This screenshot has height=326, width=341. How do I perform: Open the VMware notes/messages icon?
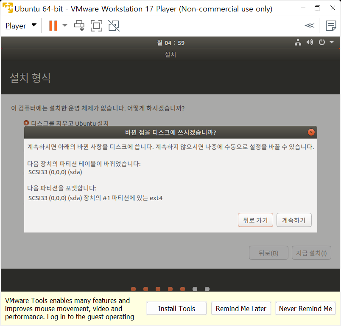click(x=331, y=26)
